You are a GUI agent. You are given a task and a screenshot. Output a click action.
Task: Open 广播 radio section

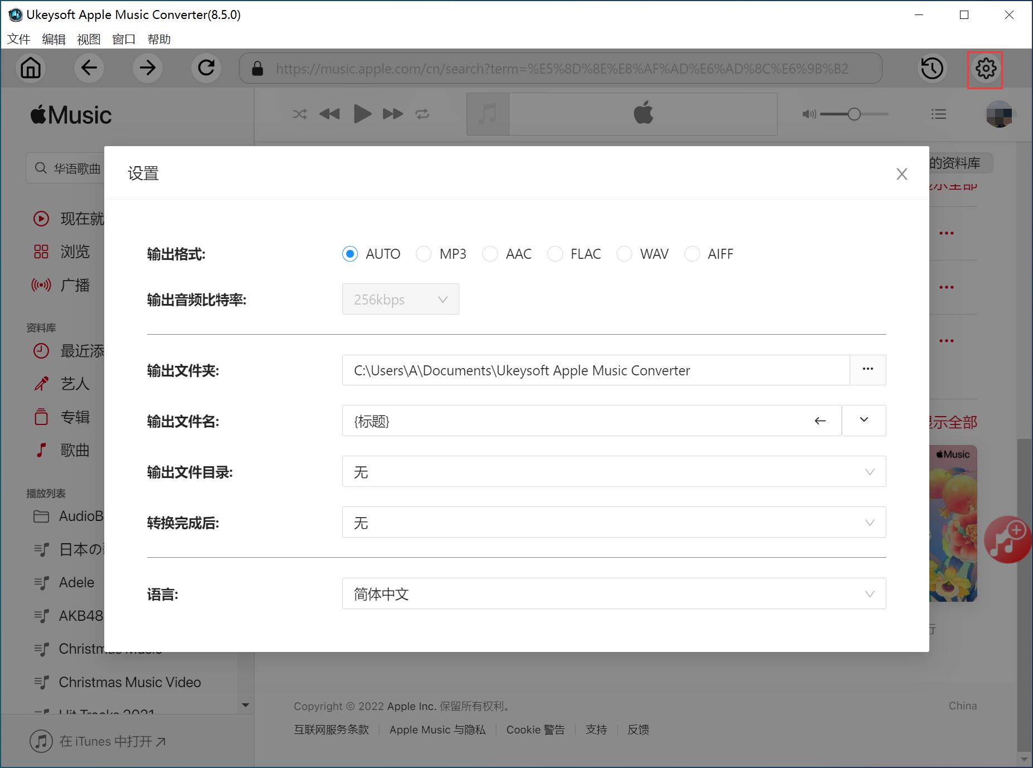click(62, 286)
